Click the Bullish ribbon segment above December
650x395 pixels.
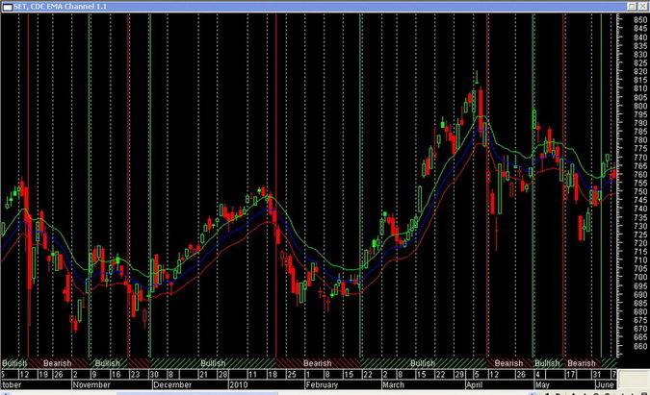click(214, 363)
